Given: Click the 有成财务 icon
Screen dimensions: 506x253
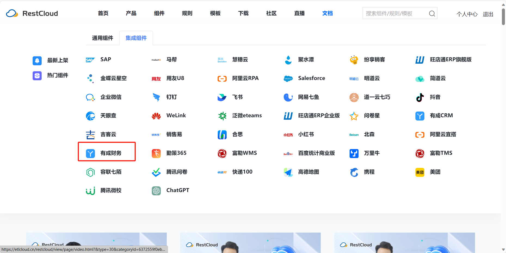Looking at the screenshot, I should pos(90,153).
